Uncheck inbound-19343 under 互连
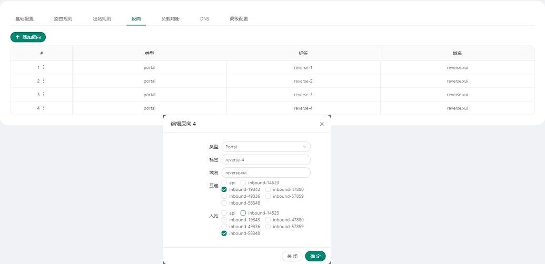The image size is (545, 264). click(x=224, y=189)
